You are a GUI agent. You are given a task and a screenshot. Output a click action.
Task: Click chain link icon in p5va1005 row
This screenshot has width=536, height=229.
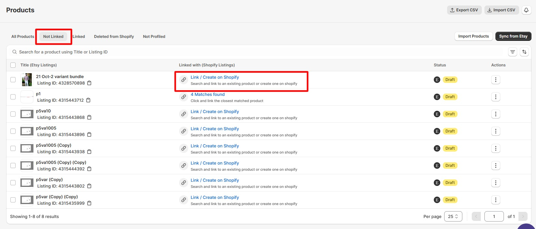coord(184,131)
